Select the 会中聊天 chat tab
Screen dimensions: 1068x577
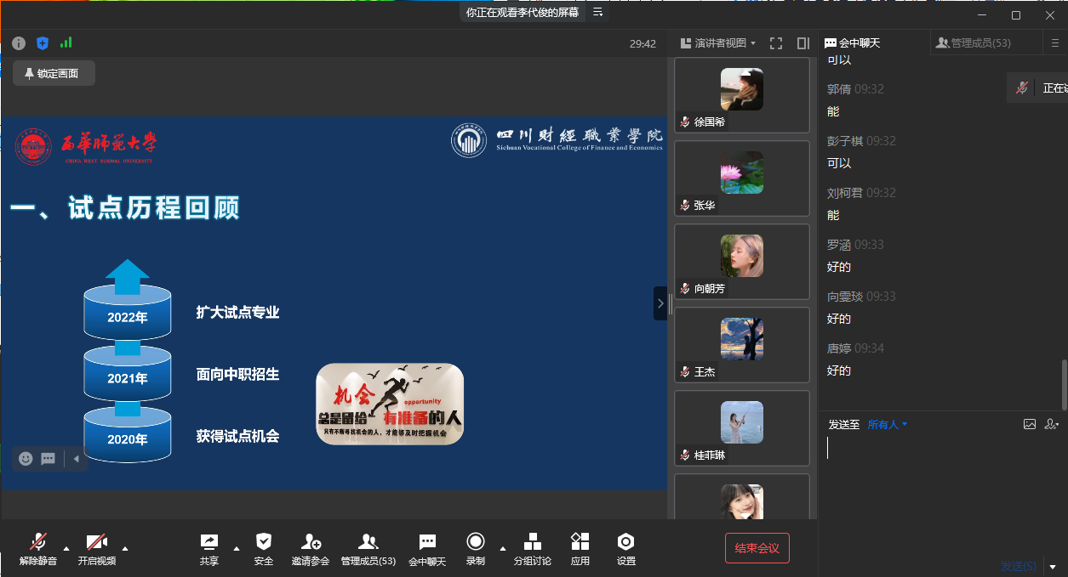pyautogui.click(x=853, y=42)
